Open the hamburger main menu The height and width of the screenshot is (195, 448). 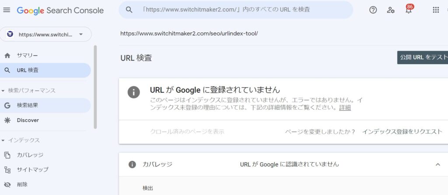click(7, 10)
